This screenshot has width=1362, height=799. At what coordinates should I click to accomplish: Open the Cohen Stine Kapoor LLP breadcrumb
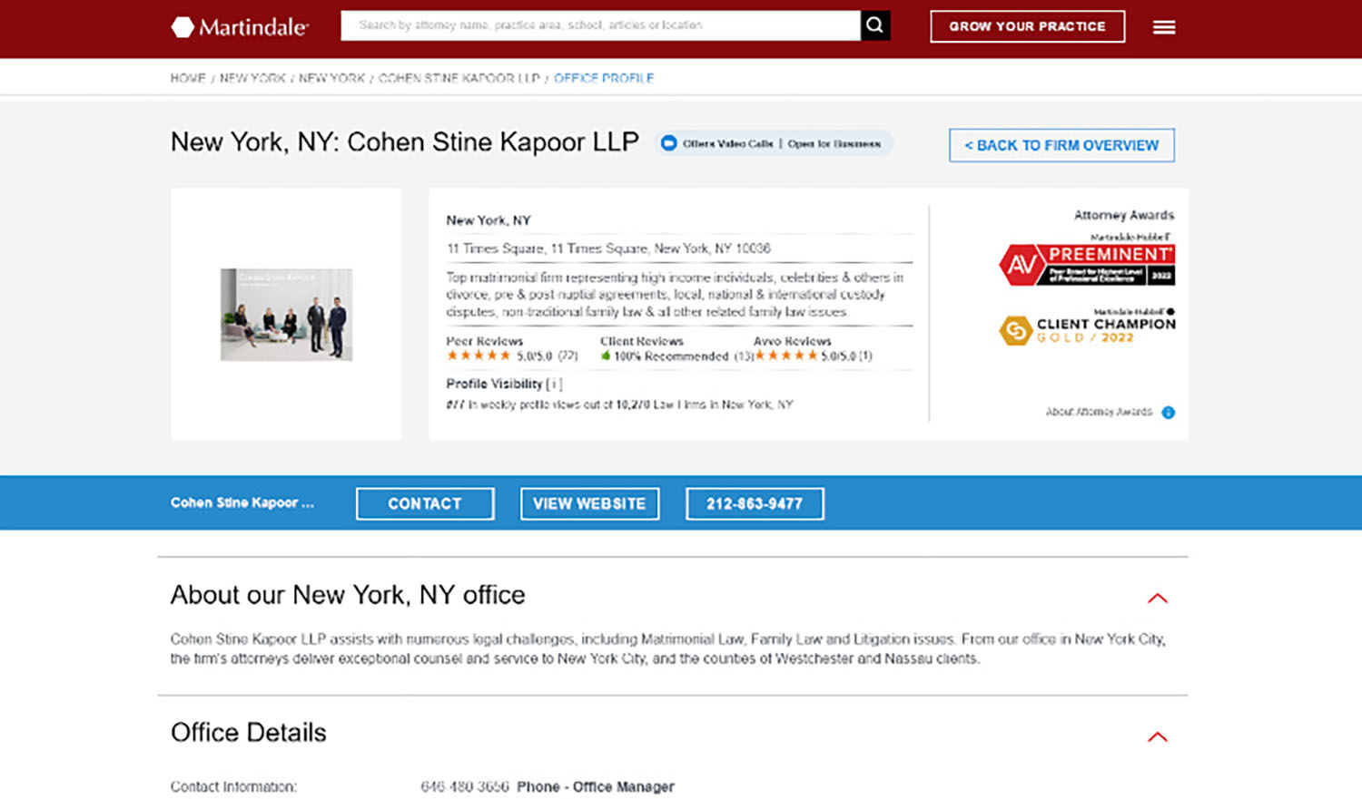click(x=459, y=79)
